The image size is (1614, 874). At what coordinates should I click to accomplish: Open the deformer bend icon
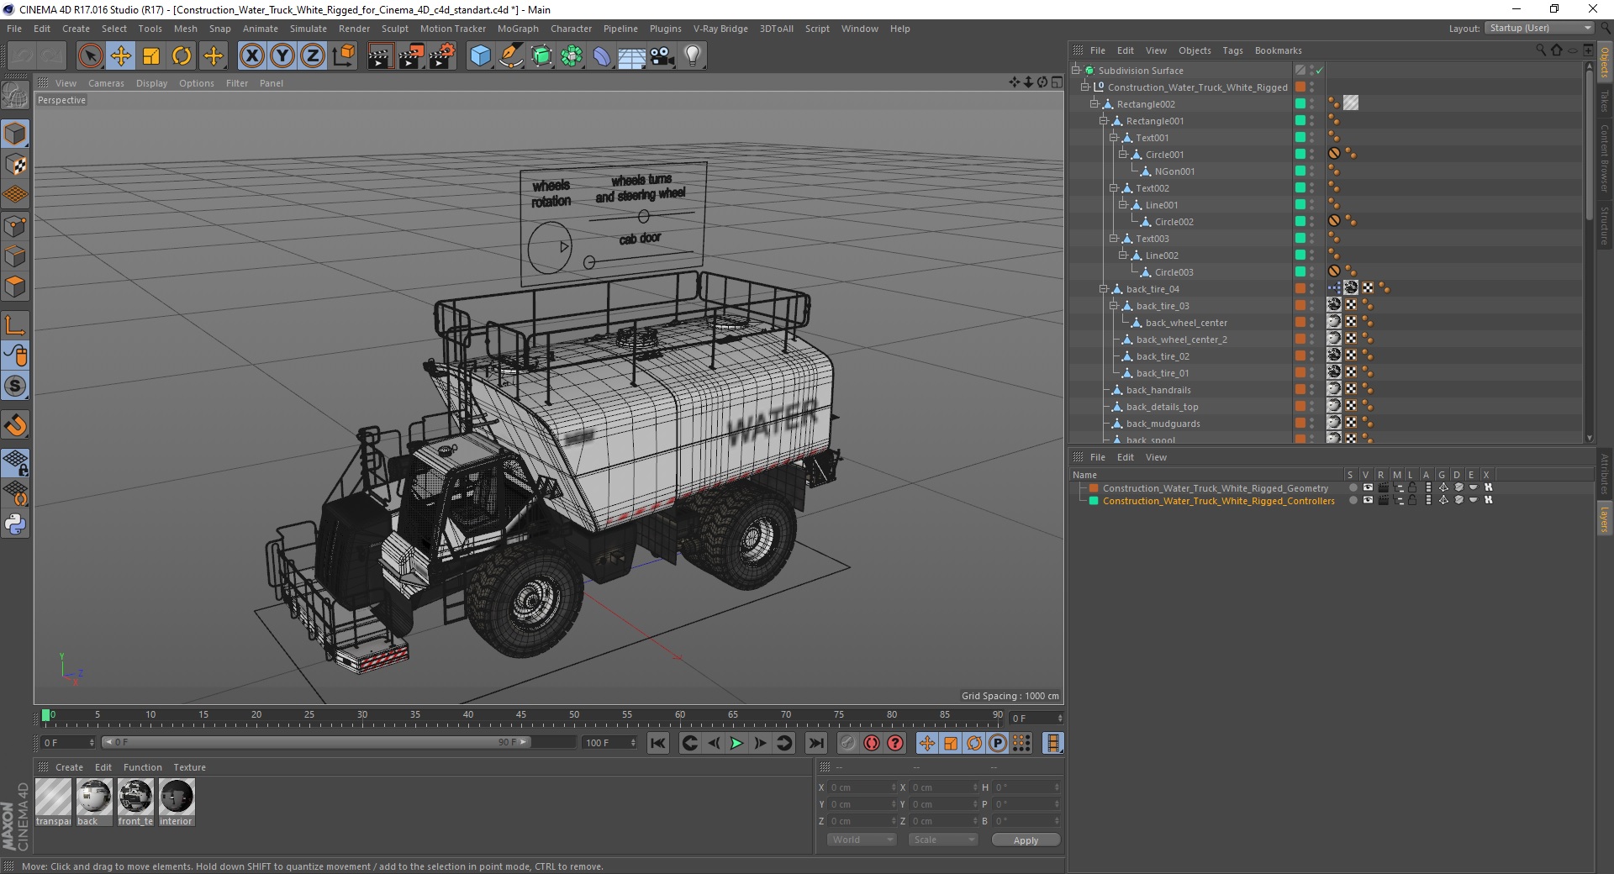[x=602, y=56]
